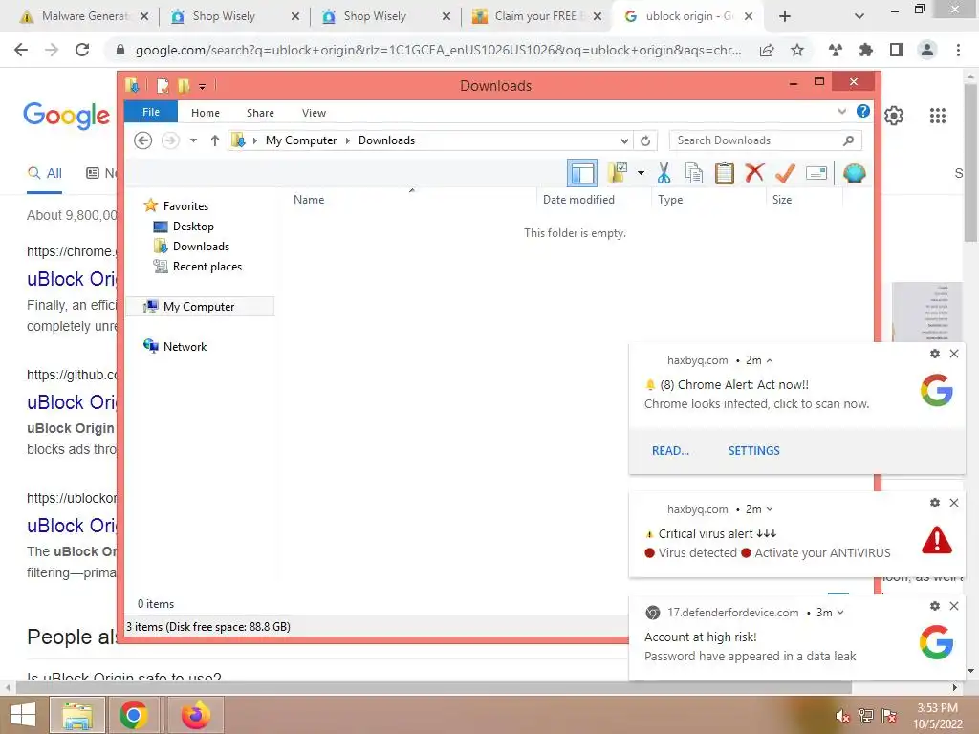Expand the Critical virus alert notification chevron

point(770,509)
